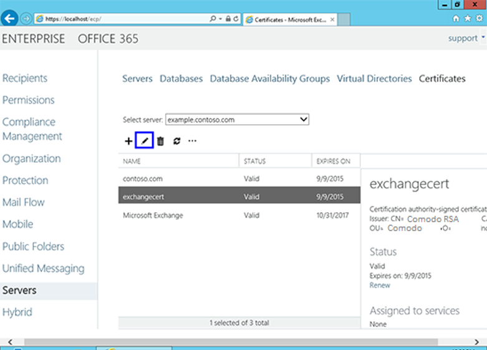The width and height of the screenshot is (487, 350).
Task: Switch to Office 365 header link
Action: coord(108,39)
